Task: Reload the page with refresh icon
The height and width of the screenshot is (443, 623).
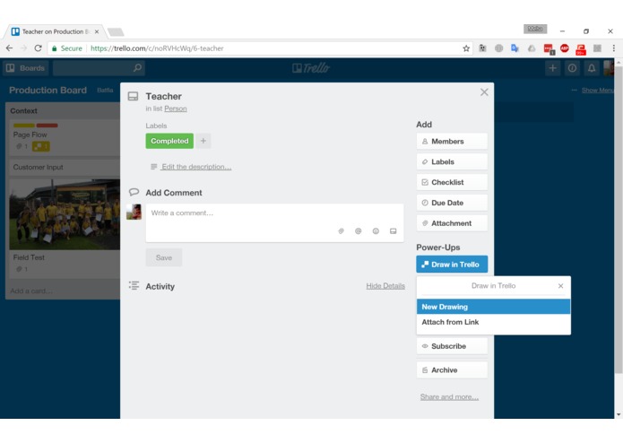Action: [x=39, y=48]
